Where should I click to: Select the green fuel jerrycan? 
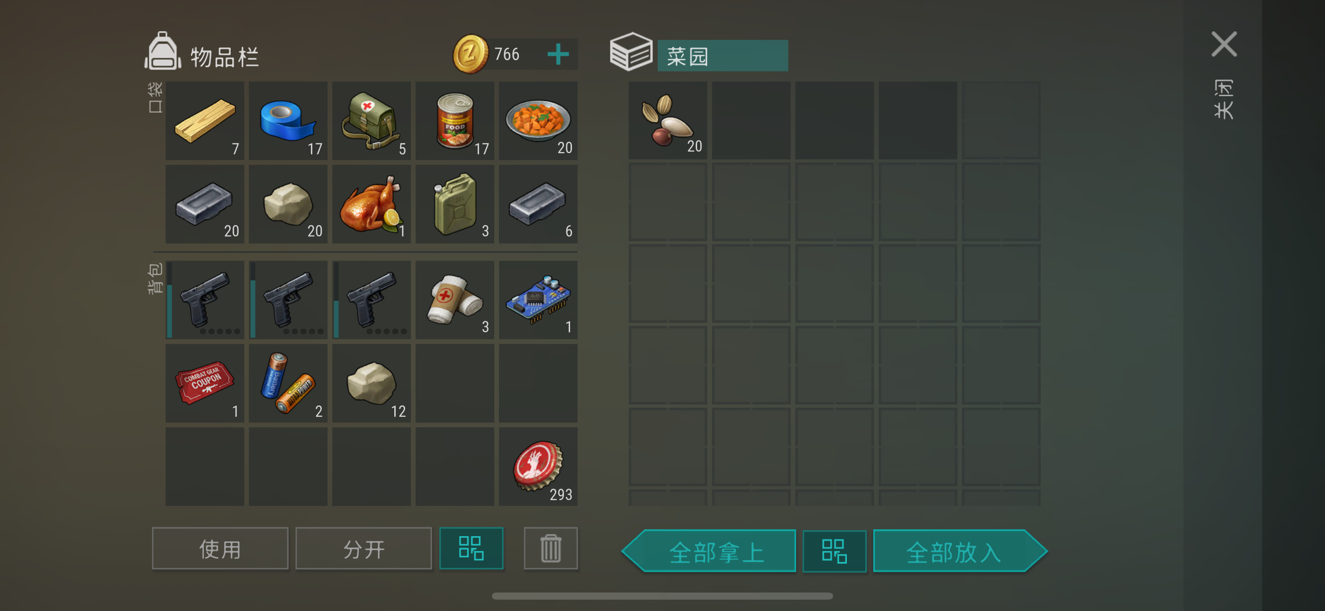pos(454,204)
